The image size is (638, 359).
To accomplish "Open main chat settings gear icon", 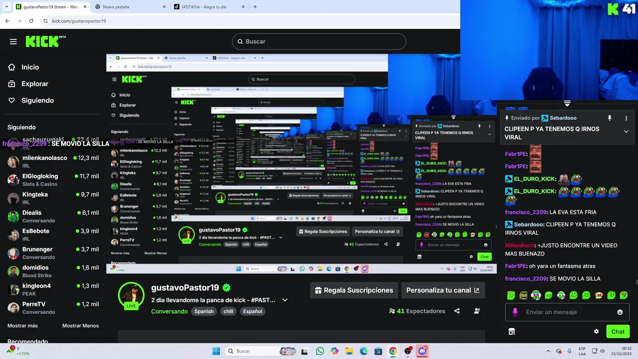I will point(596,332).
